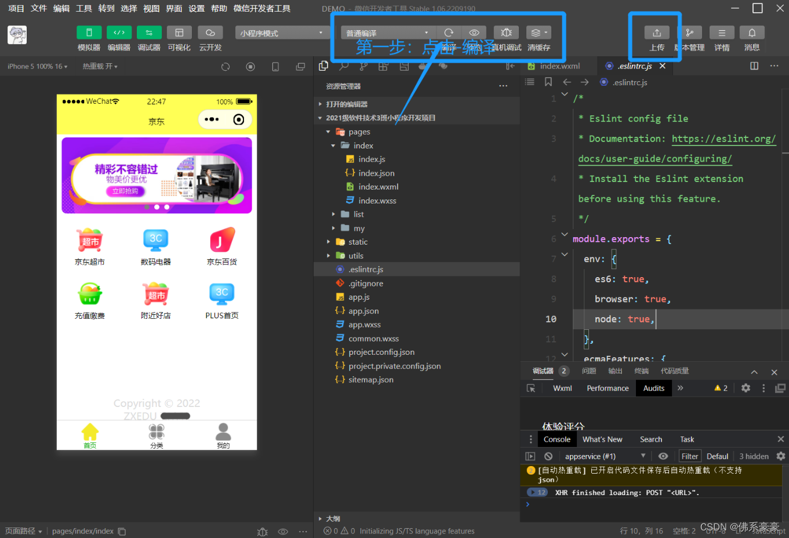Open the 普通编译 compile mode dropdown
The height and width of the screenshot is (538, 789).
(387, 33)
